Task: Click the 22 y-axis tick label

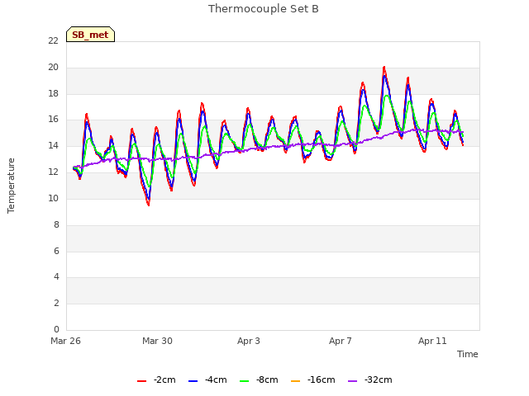Action: click(53, 40)
